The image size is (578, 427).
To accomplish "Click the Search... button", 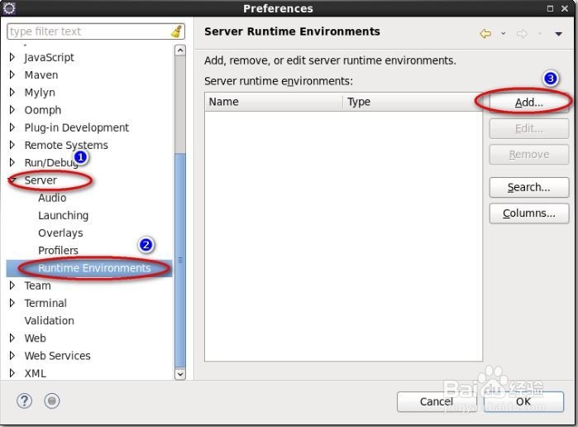I will tap(529, 187).
